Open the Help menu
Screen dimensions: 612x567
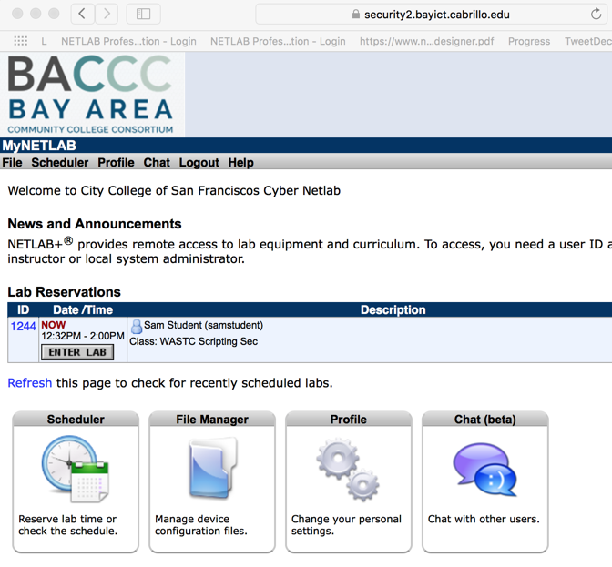(240, 162)
